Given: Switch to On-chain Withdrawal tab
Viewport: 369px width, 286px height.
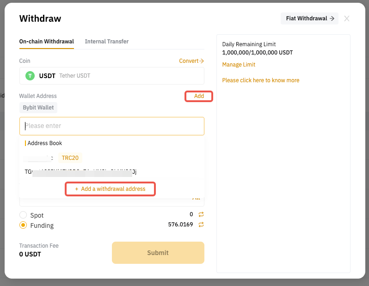Looking at the screenshot, I should 46,42.
